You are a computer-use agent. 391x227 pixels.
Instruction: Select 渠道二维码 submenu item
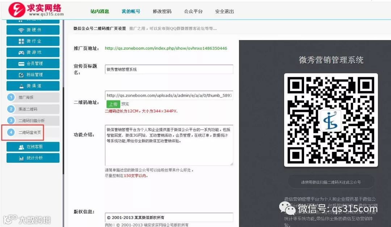point(33,109)
